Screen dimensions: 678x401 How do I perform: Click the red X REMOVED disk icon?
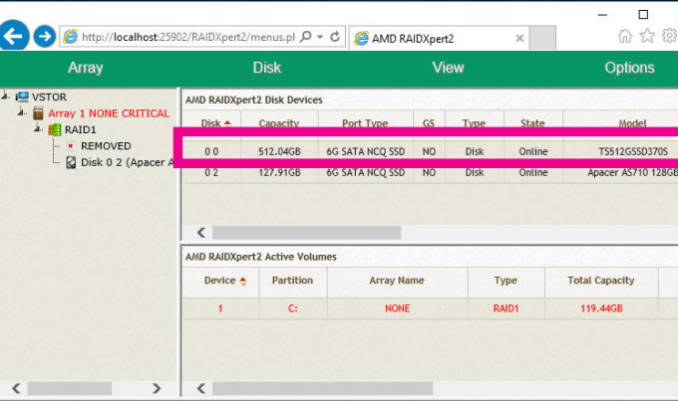click(71, 145)
